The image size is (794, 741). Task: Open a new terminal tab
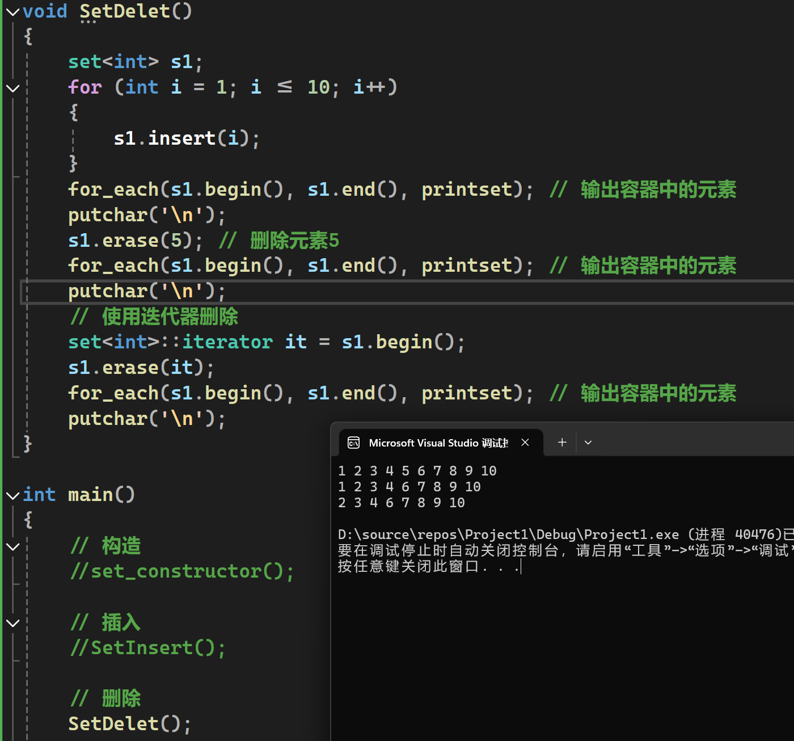(562, 443)
